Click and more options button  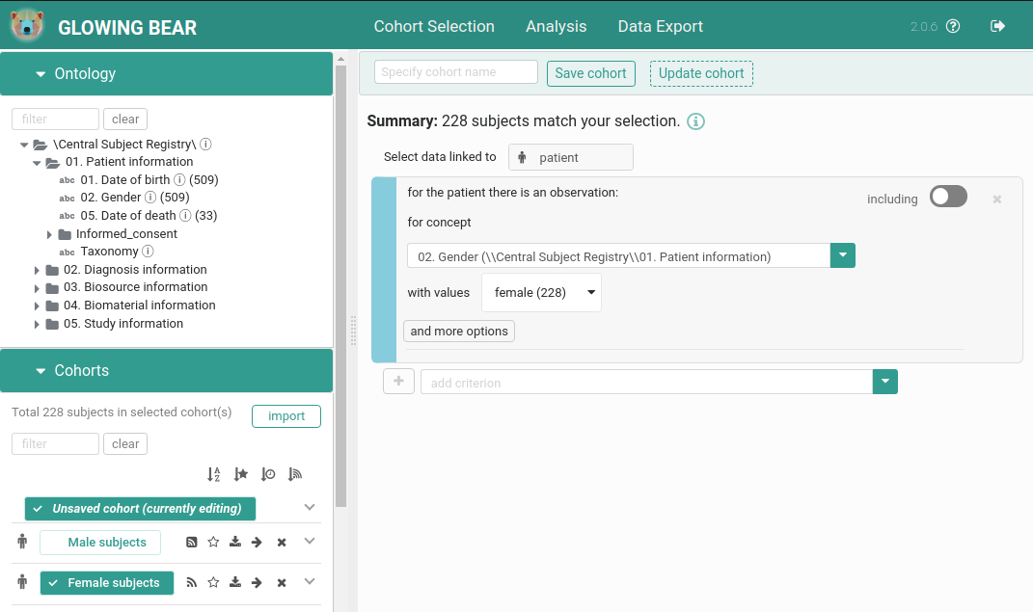tap(458, 331)
